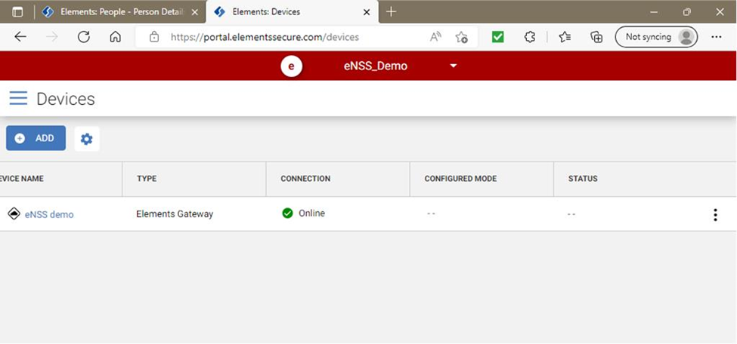The height and width of the screenshot is (344, 737).
Task: Select the Elements: Devices tab
Action: coord(287,12)
